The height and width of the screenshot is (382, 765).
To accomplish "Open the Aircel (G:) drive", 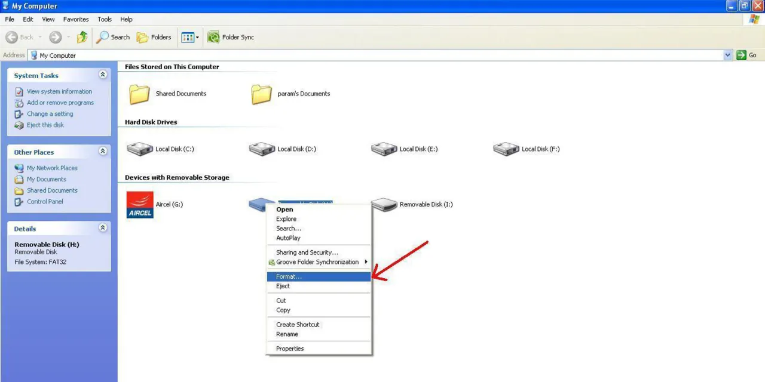I will click(154, 205).
